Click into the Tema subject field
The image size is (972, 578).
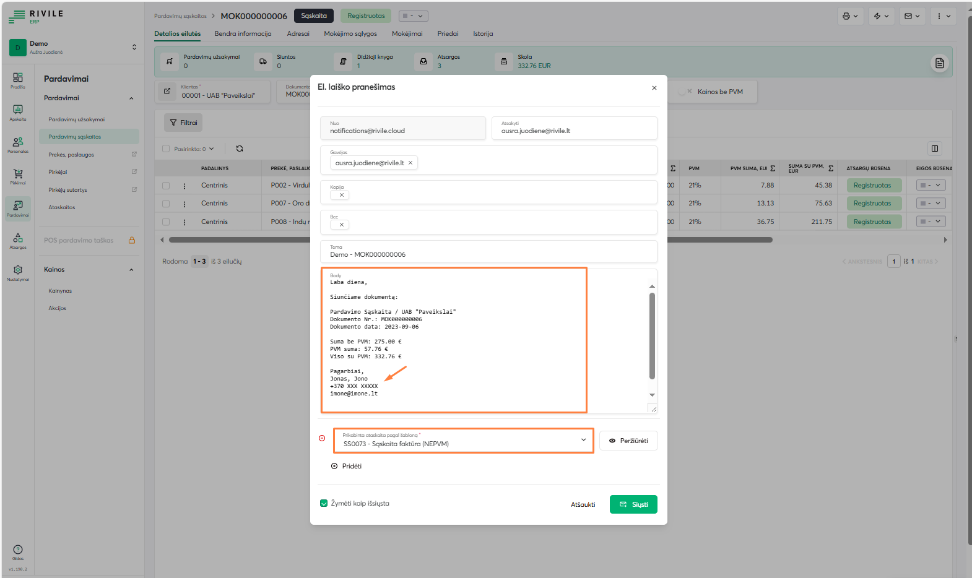pos(488,254)
